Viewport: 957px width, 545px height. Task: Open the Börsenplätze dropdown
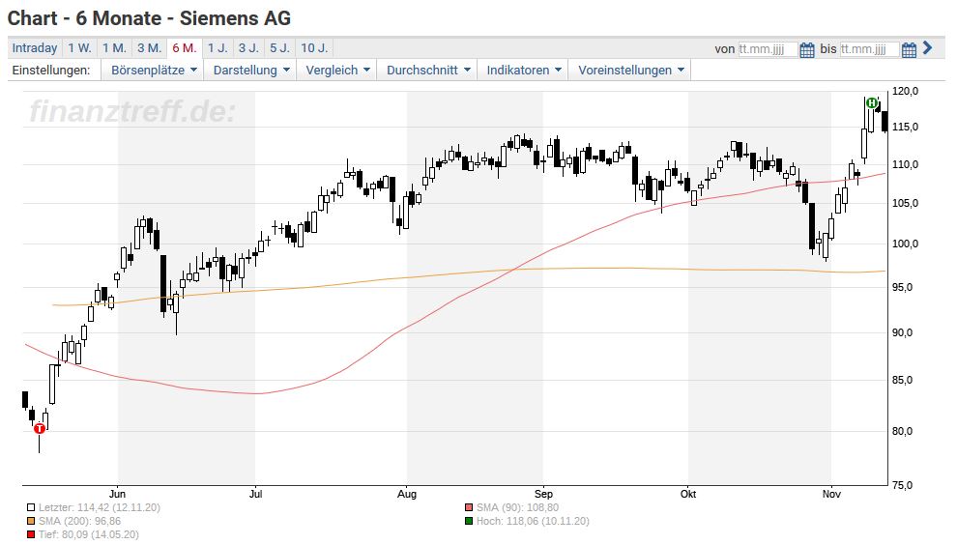(x=153, y=71)
